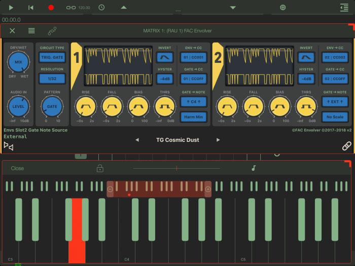Rewind to start with the skip-back icon
The width and height of the screenshot is (355, 266).
coord(31,8)
